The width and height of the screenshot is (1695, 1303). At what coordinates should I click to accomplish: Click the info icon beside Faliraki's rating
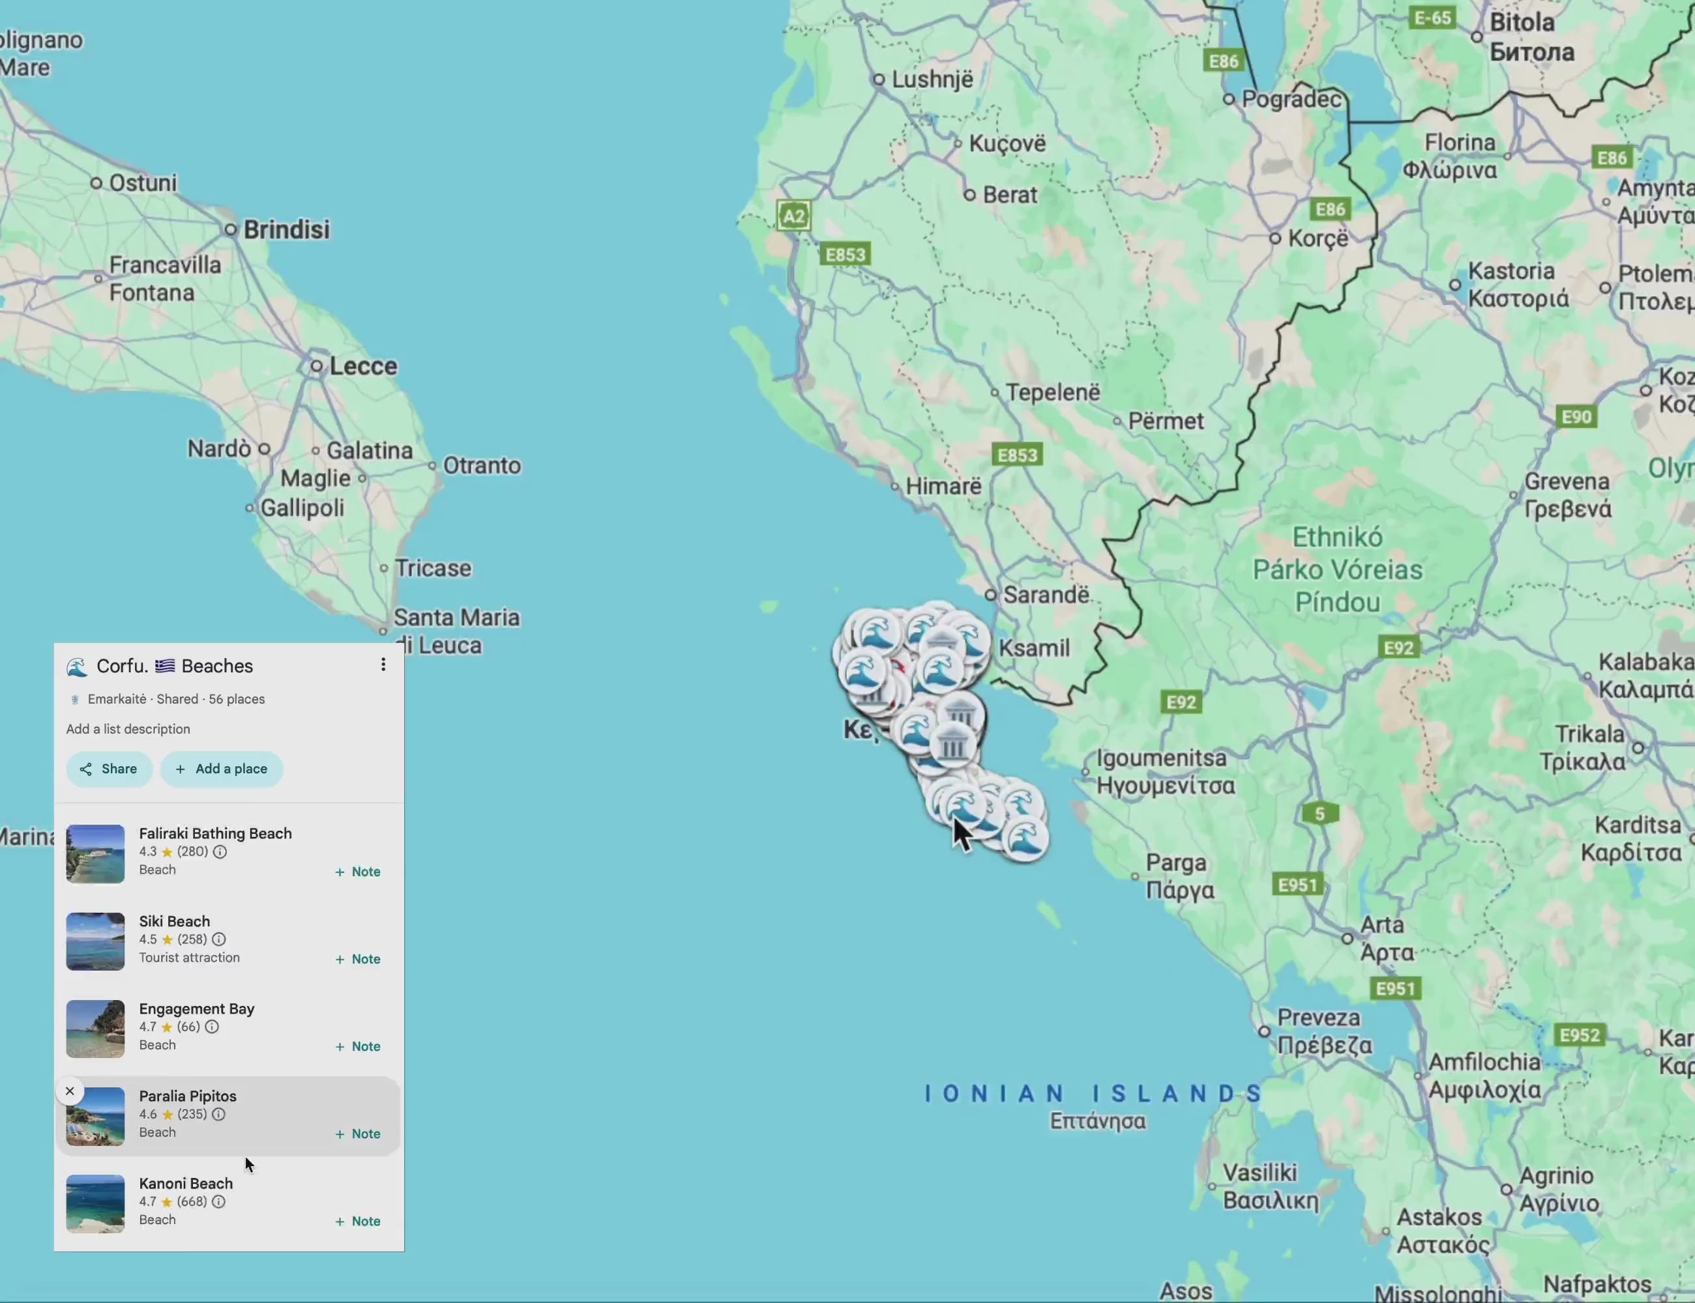[220, 852]
